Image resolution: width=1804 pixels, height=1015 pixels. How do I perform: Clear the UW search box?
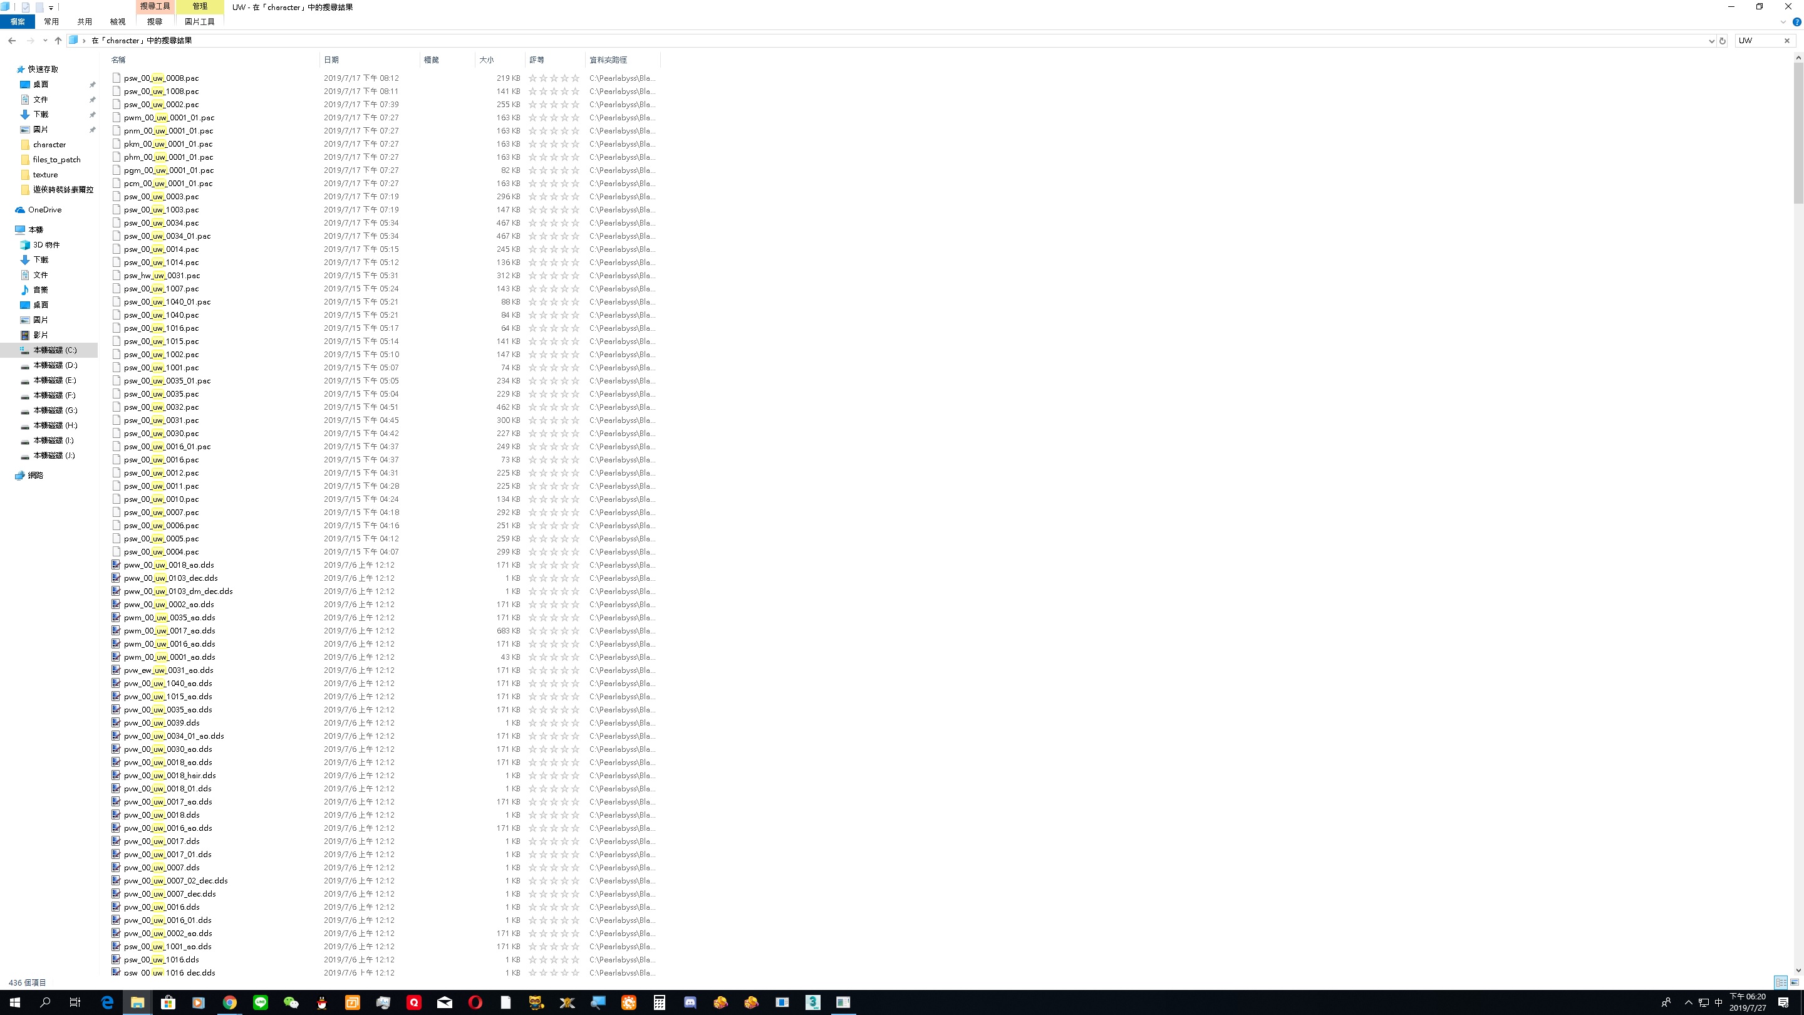pyautogui.click(x=1786, y=41)
